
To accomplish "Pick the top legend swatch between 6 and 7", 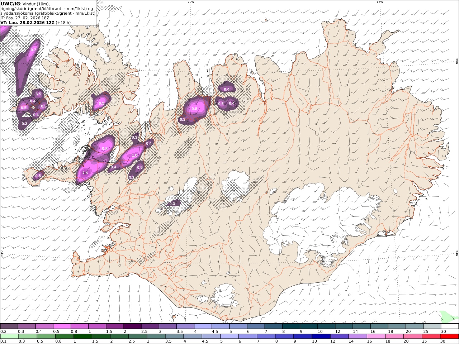I will click(x=256, y=326).
